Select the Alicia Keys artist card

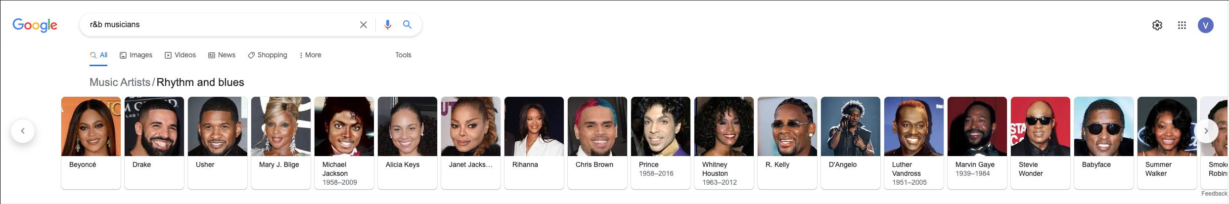[x=408, y=142]
